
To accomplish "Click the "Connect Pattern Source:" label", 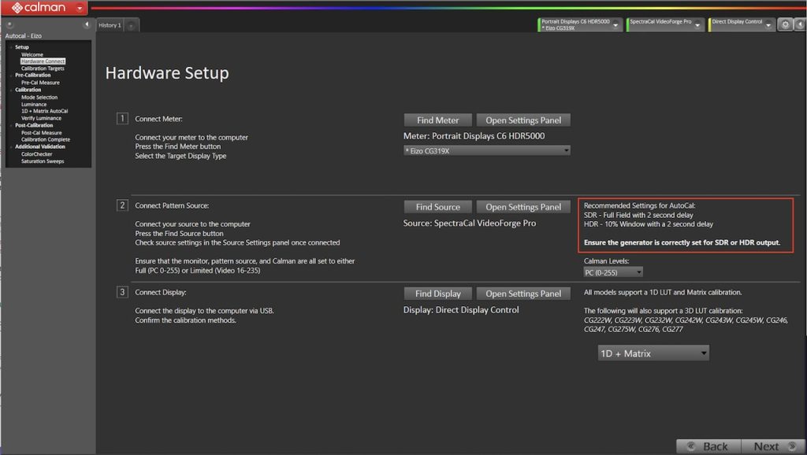I will [172, 205].
